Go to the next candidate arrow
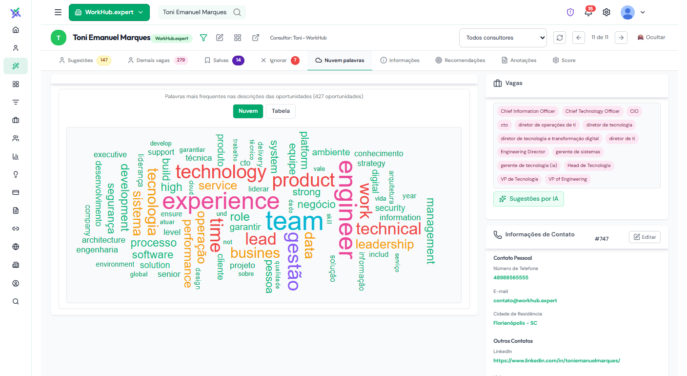 click(621, 38)
